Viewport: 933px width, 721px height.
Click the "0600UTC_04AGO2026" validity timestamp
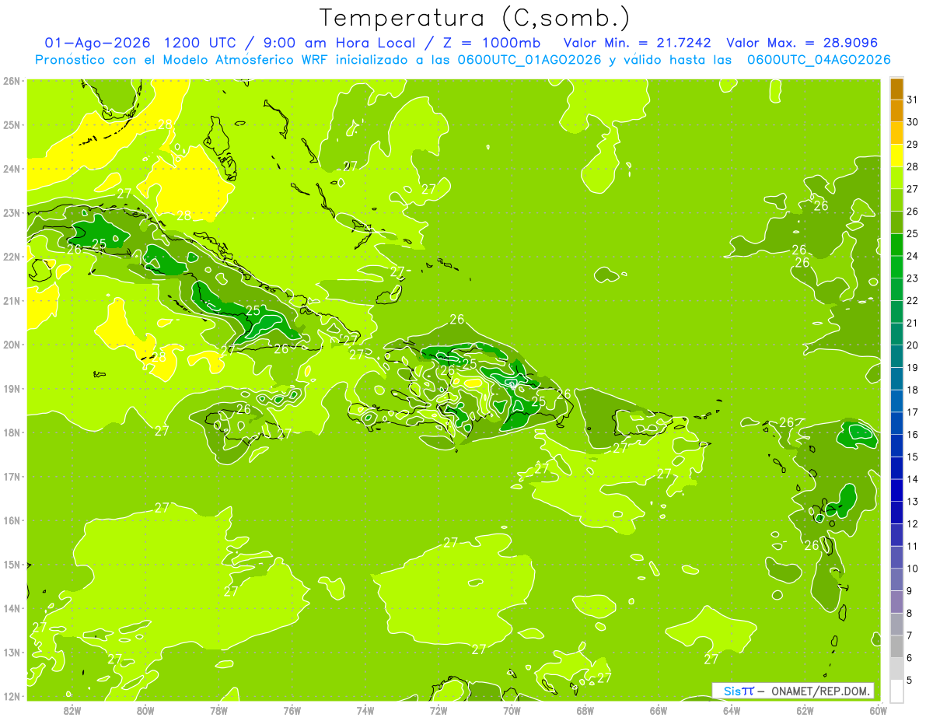coord(819,60)
